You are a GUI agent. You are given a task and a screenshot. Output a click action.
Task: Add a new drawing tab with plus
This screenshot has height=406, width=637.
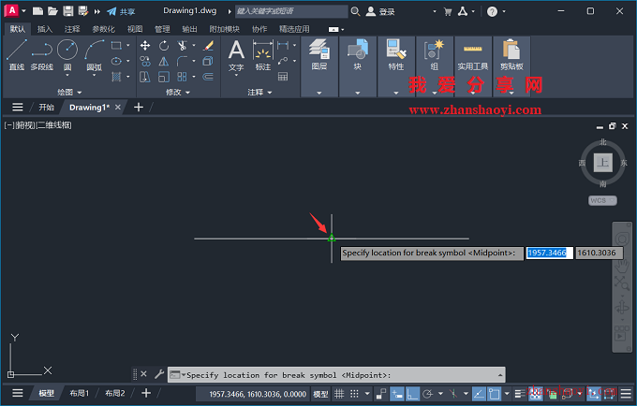tap(139, 107)
